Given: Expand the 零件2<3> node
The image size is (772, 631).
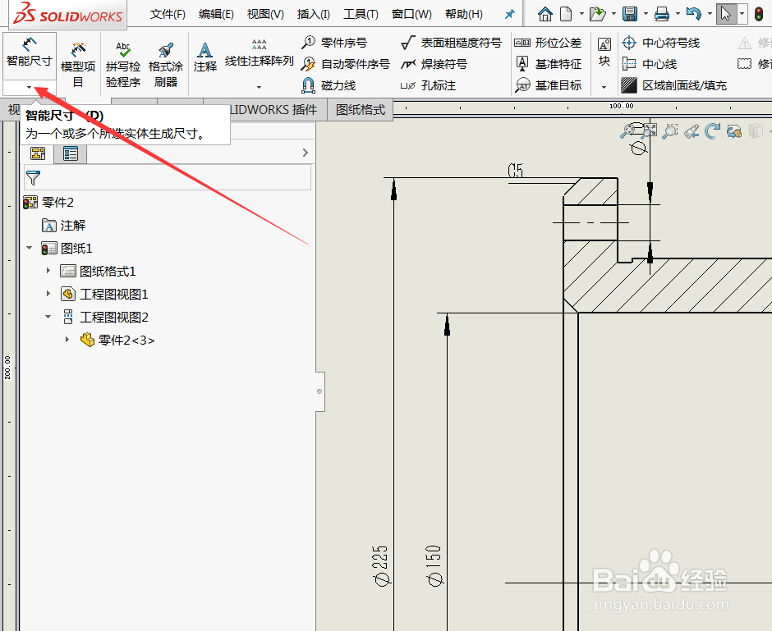Looking at the screenshot, I should (67, 340).
